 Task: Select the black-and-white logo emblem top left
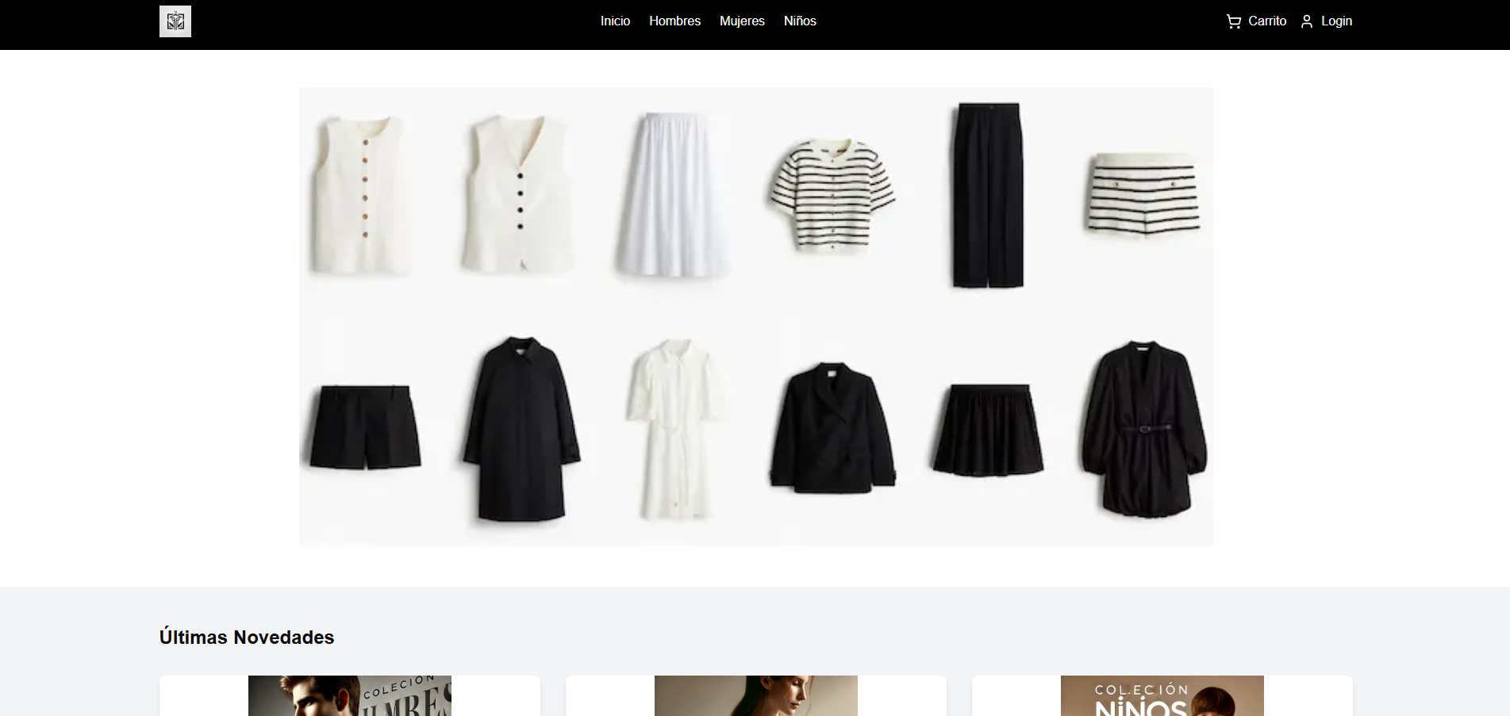[175, 21]
